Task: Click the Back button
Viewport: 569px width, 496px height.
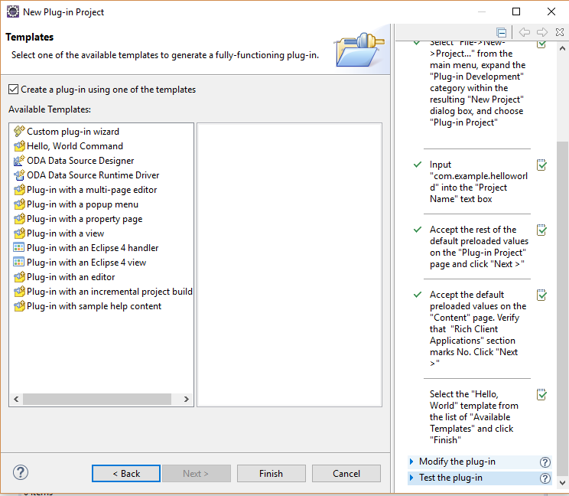Action: (x=126, y=474)
